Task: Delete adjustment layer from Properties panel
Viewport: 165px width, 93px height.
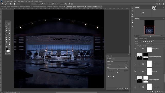Action: (x=128, y=89)
